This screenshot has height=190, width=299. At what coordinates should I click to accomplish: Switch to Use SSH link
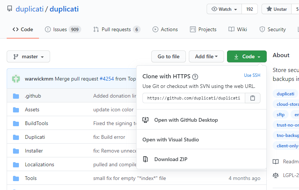252,75
